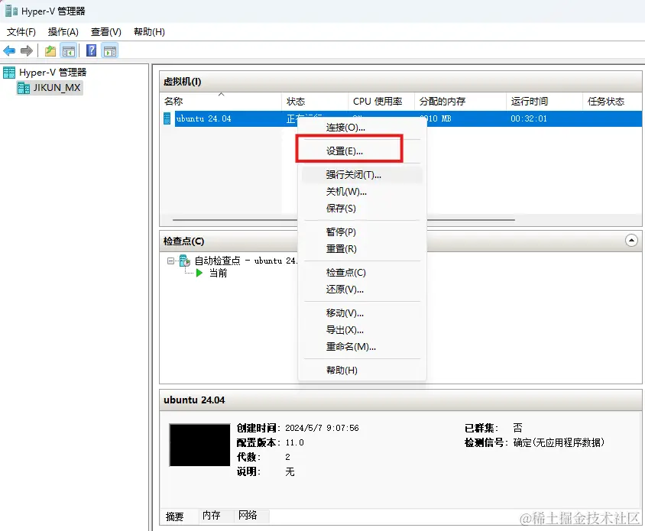This screenshot has height=531, width=645.
Task: Collapse the 检查点(C) panel with arrow button
Action: point(631,240)
